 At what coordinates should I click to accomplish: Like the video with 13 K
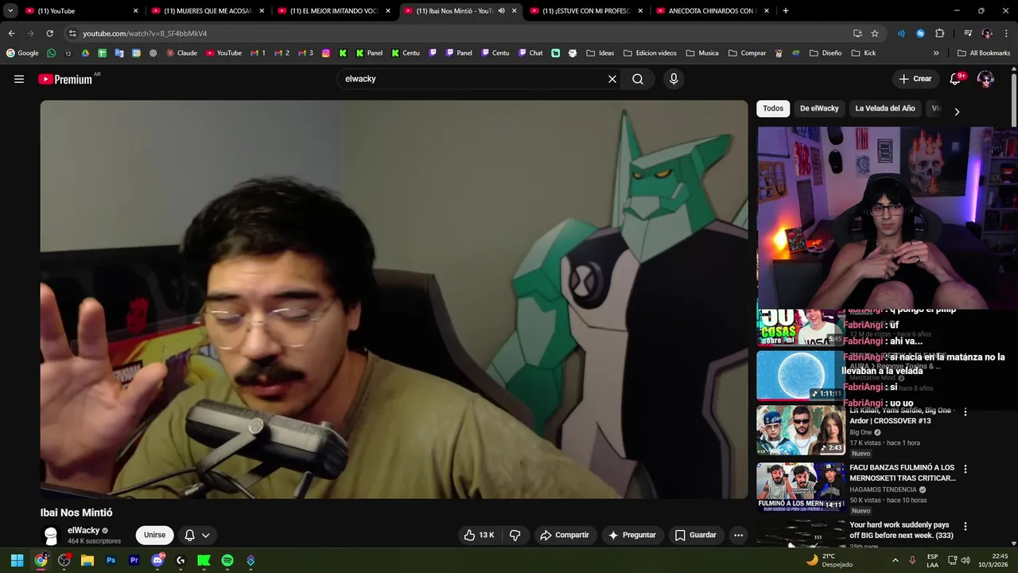[479, 535]
